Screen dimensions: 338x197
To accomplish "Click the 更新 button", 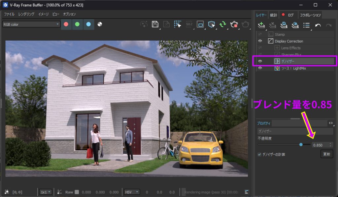I will pos(326,154).
